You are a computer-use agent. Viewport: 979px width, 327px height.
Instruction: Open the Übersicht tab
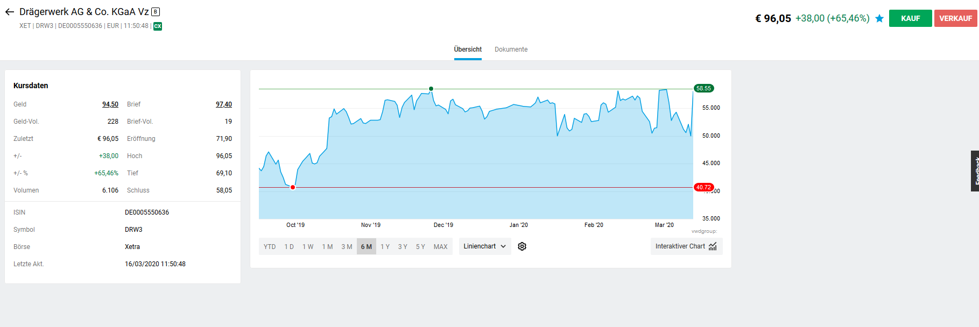(468, 49)
